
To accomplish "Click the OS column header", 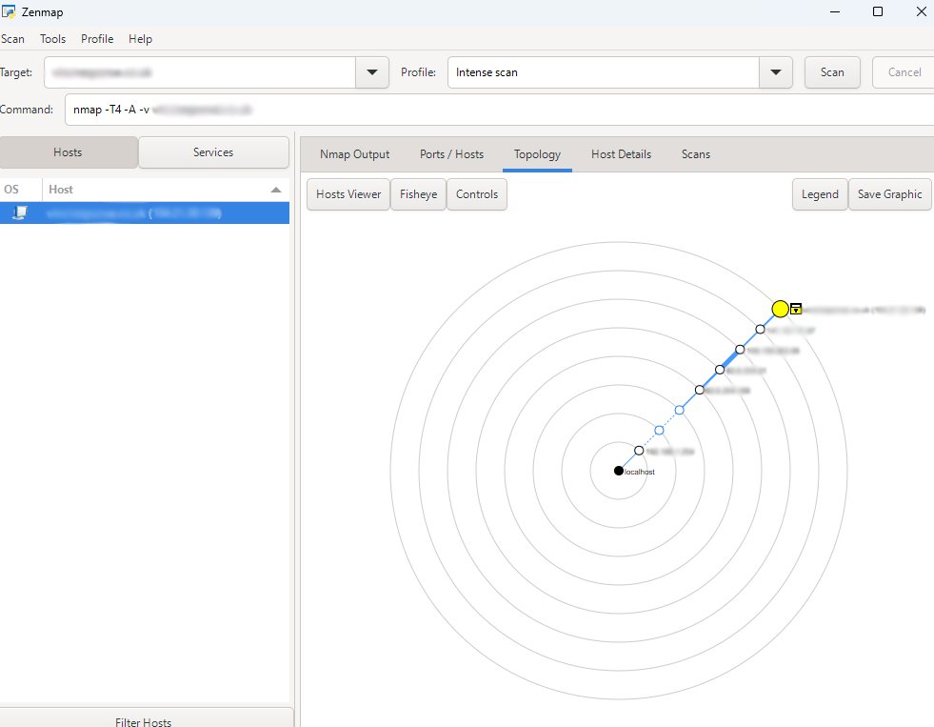I will [21, 190].
